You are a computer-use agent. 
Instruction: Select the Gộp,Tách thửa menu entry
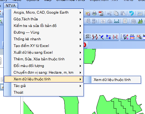click(x=44, y=19)
